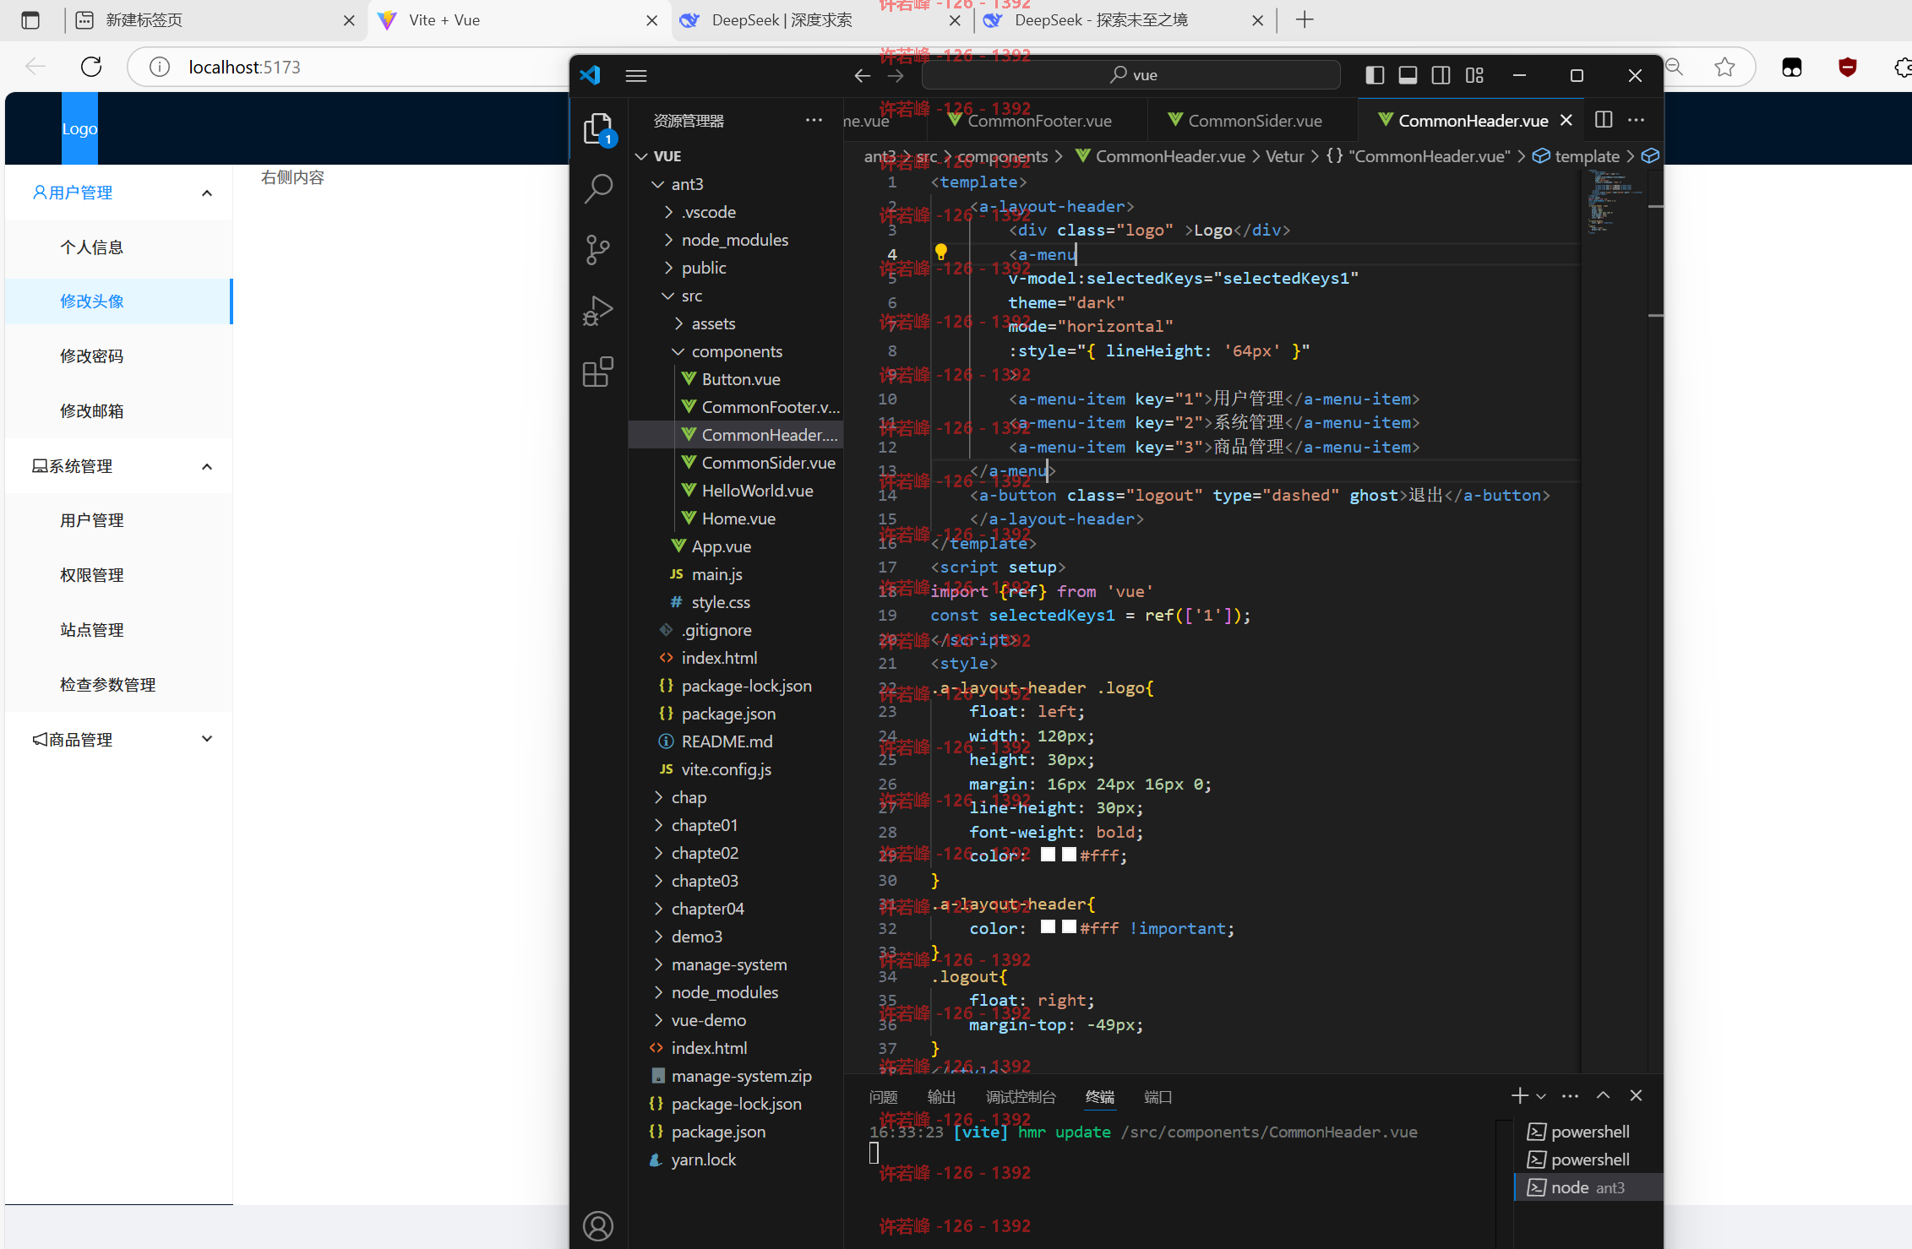The image size is (1912, 1249).
Task: Open terminal panel more actions ellipsis
Action: [1570, 1096]
